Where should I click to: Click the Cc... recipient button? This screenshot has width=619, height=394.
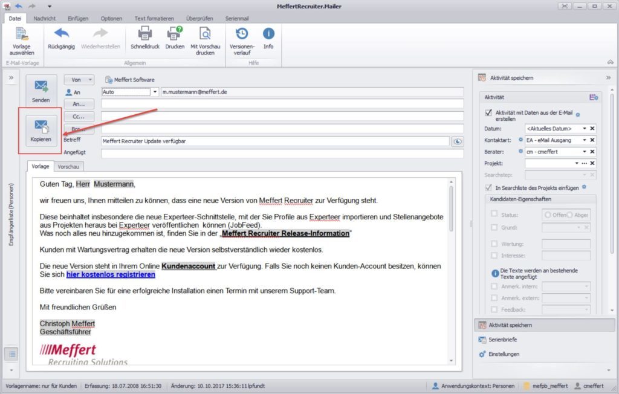[x=79, y=117]
